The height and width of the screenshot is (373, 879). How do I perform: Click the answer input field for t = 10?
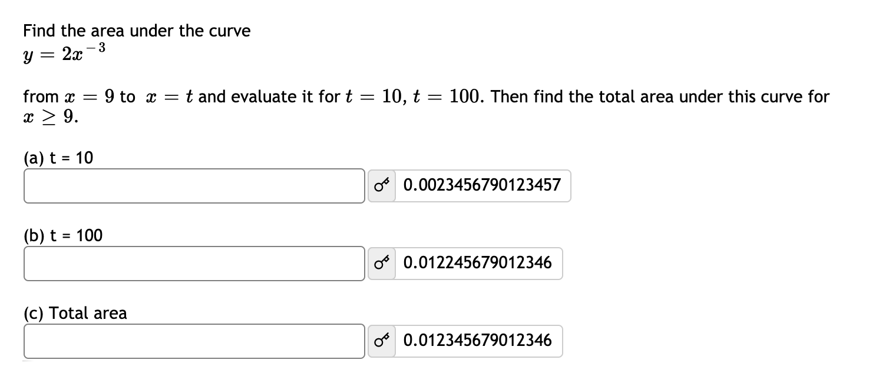point(194,185)
